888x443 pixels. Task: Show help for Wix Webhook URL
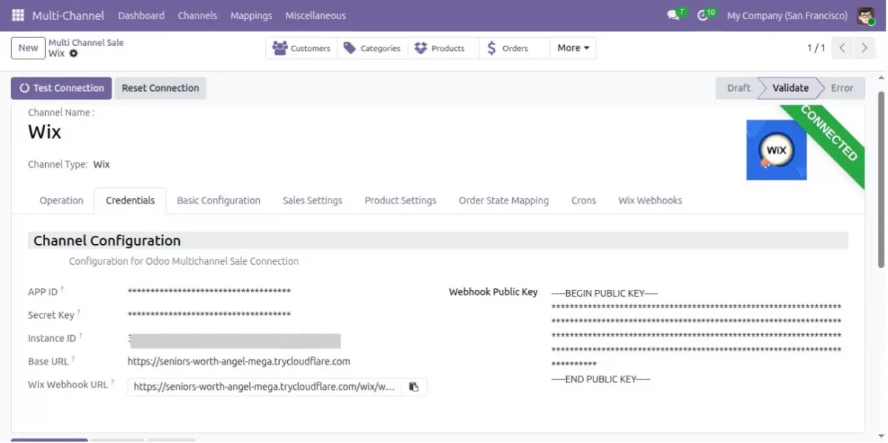112,382
